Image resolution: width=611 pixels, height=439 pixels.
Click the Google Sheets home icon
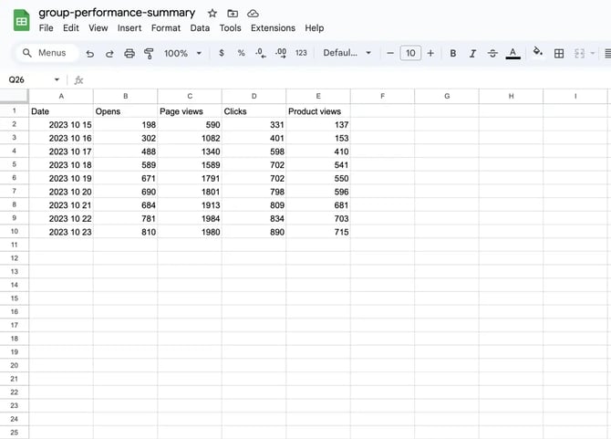point(22,20)
